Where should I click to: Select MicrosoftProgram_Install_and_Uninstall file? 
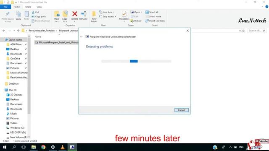[x=57, y=42]
